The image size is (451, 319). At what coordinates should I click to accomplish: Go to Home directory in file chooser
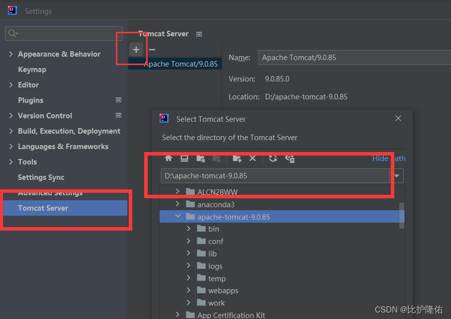[168, 158]
